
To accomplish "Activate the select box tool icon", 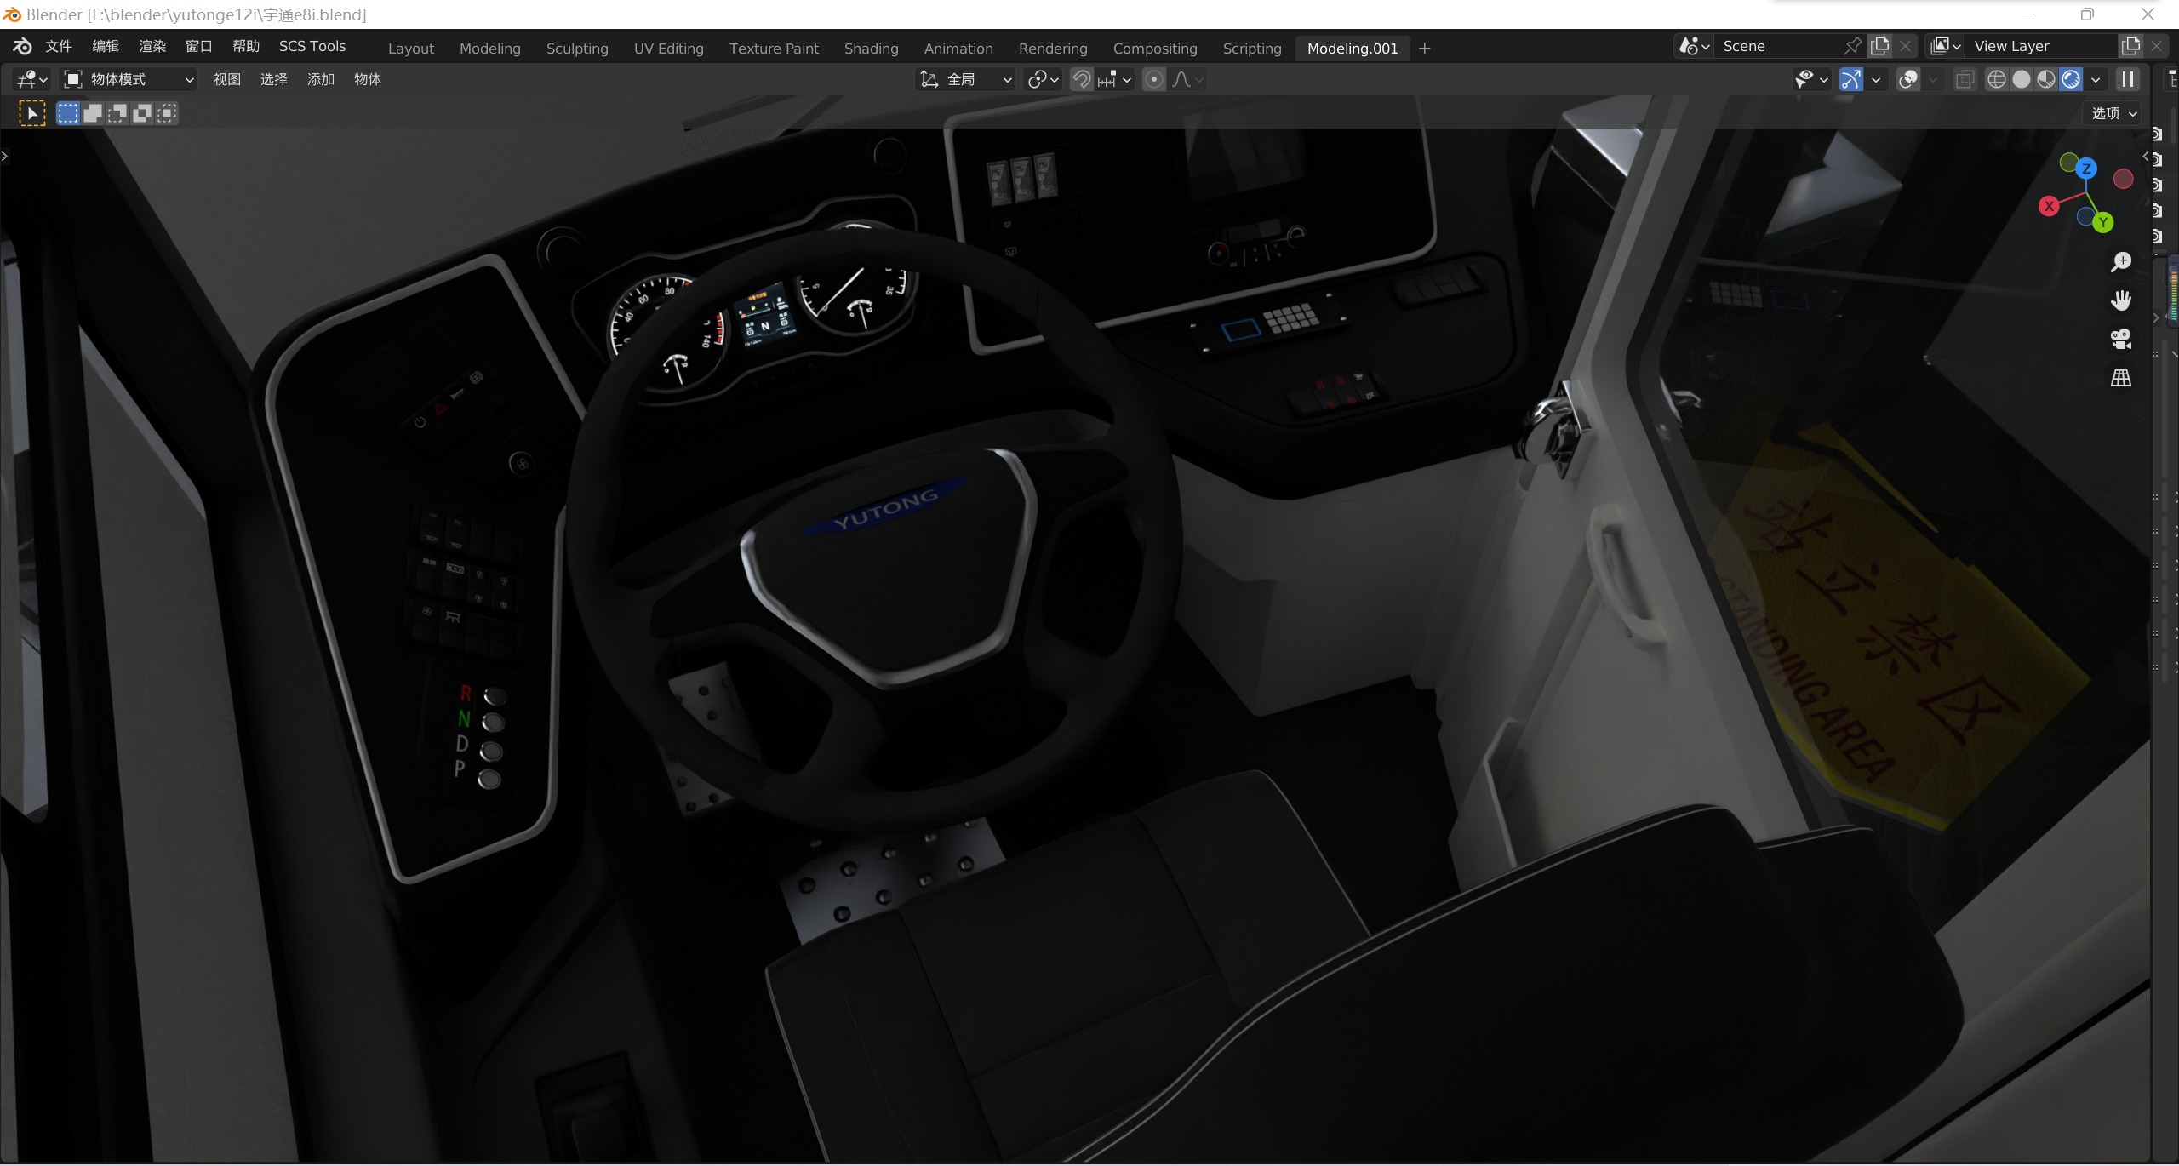I will pyautogui.click(x=32, y=113).
